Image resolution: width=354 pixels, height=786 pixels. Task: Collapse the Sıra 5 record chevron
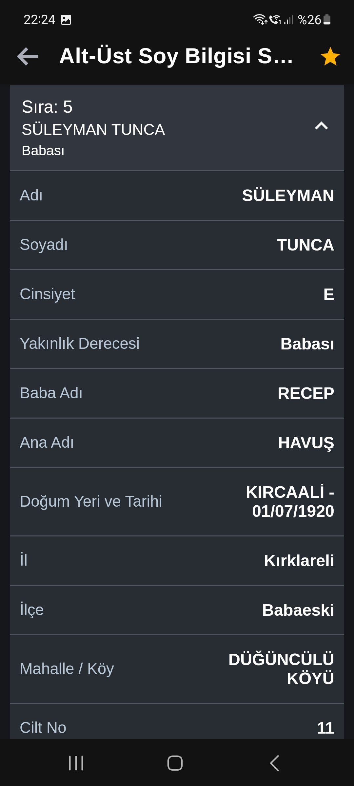pyautogui.click(x=321, y=125)
